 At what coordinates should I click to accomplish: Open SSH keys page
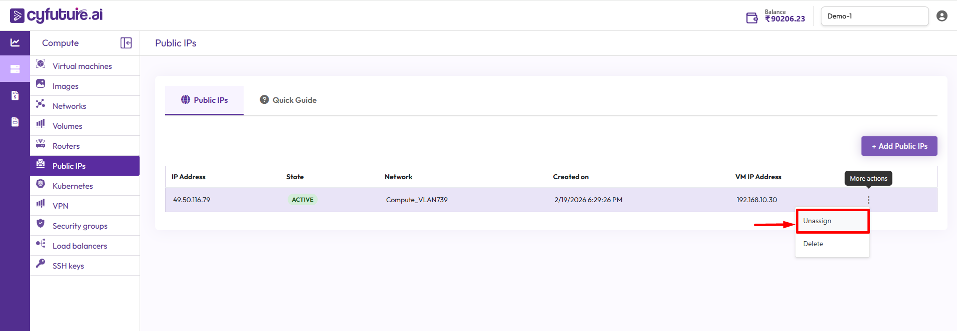[68, 266]
